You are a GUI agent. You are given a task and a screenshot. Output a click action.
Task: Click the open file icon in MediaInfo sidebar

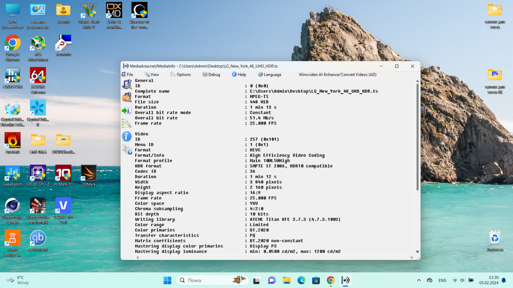126,85
